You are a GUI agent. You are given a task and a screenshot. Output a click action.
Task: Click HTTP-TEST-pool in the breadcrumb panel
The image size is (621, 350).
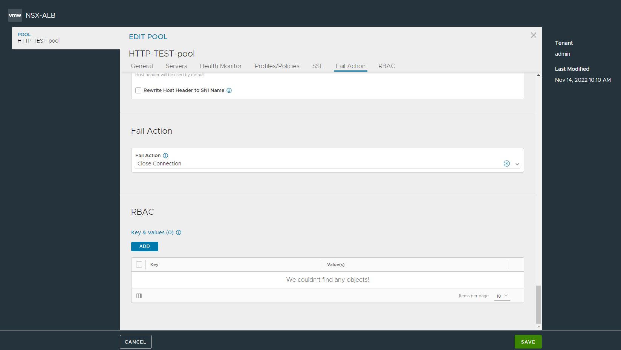click(x=38, y=41)
